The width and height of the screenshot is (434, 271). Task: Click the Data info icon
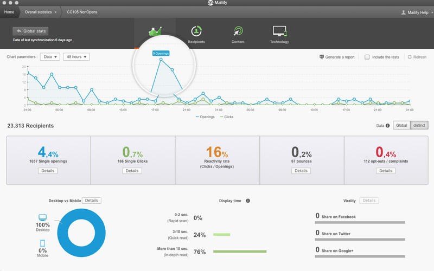387,126
